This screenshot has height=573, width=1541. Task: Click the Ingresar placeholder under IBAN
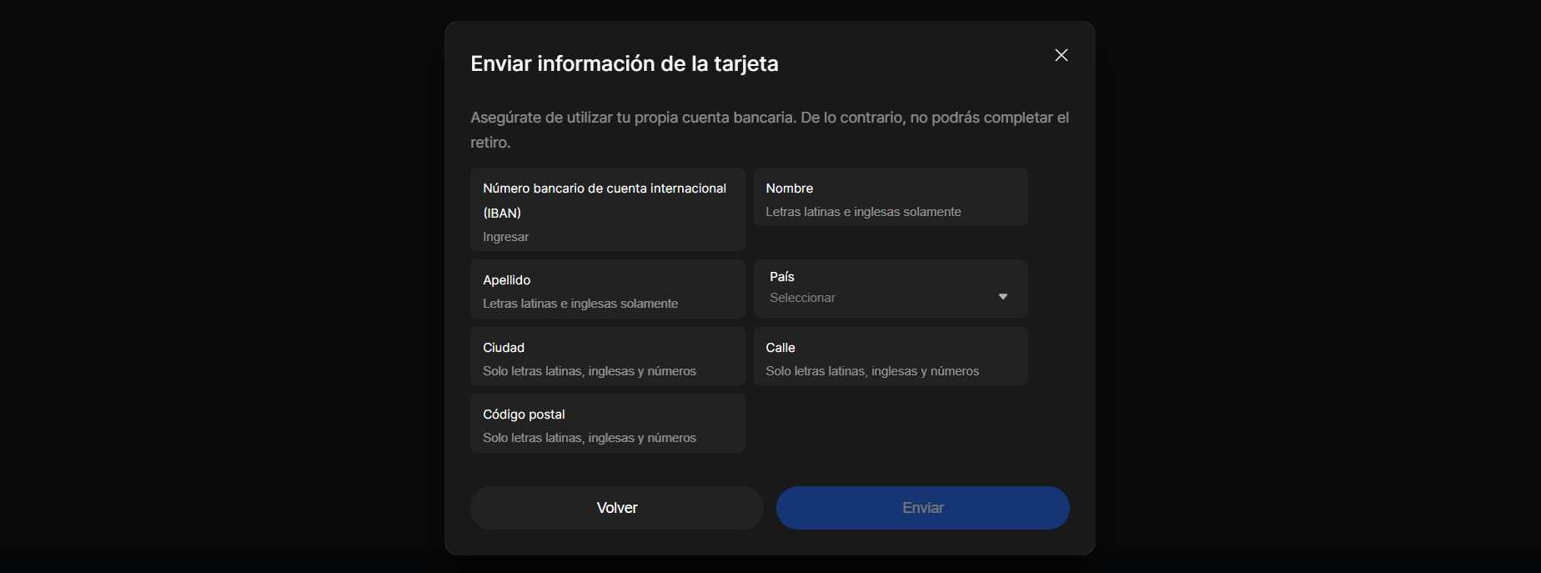pos(506,237)
